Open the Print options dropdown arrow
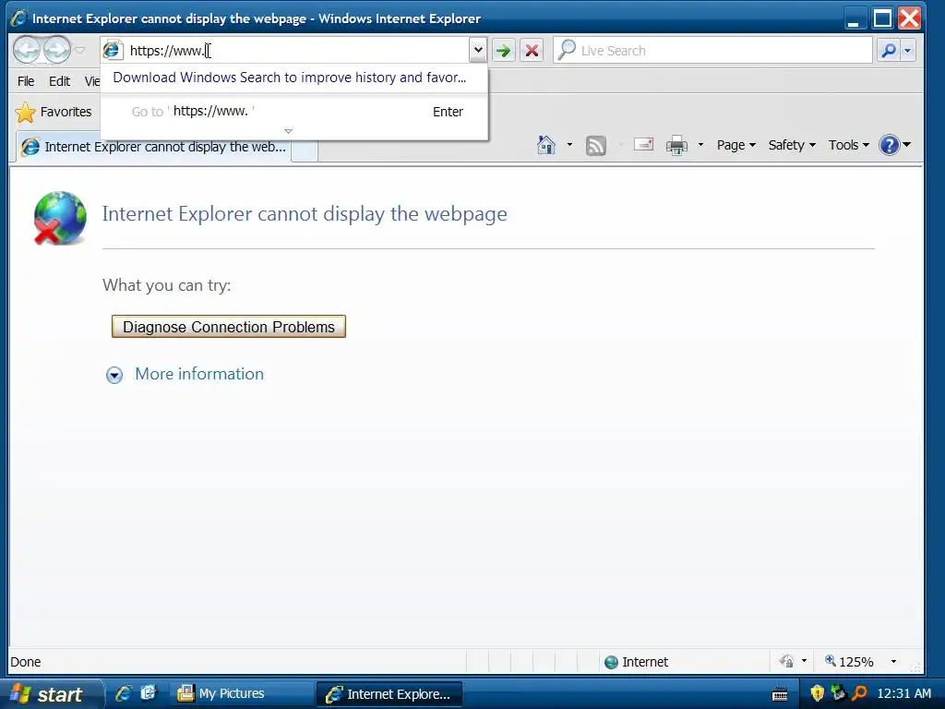945x709 pixels. pos(700,145)
